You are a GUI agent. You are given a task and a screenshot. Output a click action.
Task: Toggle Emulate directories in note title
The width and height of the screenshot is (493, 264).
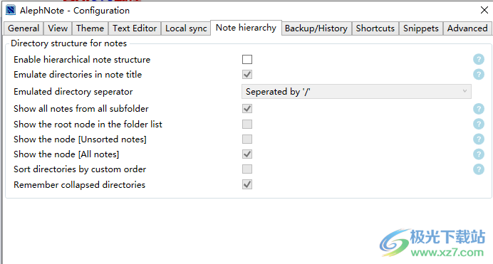click(247, 75)
